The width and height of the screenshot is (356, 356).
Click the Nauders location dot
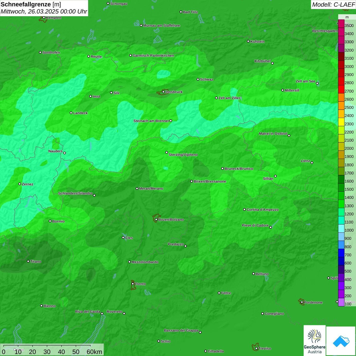pos(65,153)
